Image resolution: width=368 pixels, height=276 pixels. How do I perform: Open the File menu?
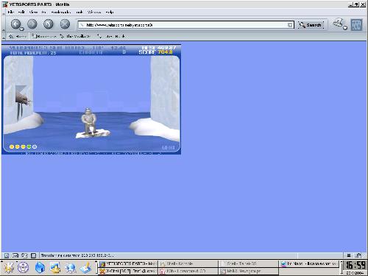(10, 12)
